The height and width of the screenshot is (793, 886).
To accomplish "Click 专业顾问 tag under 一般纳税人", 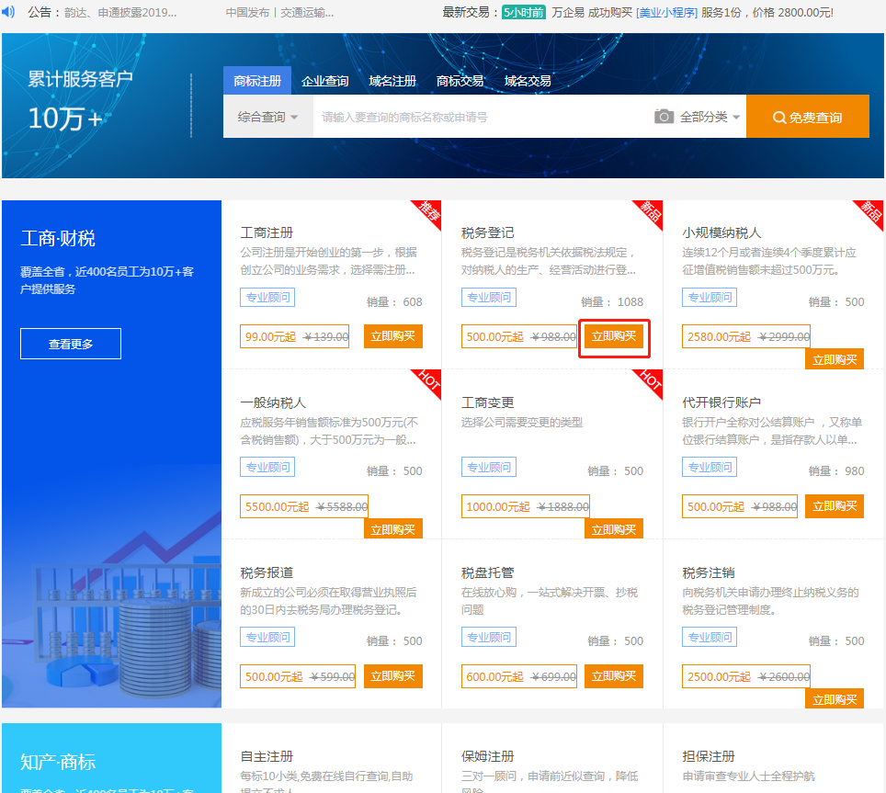I will tap(267, 467).
